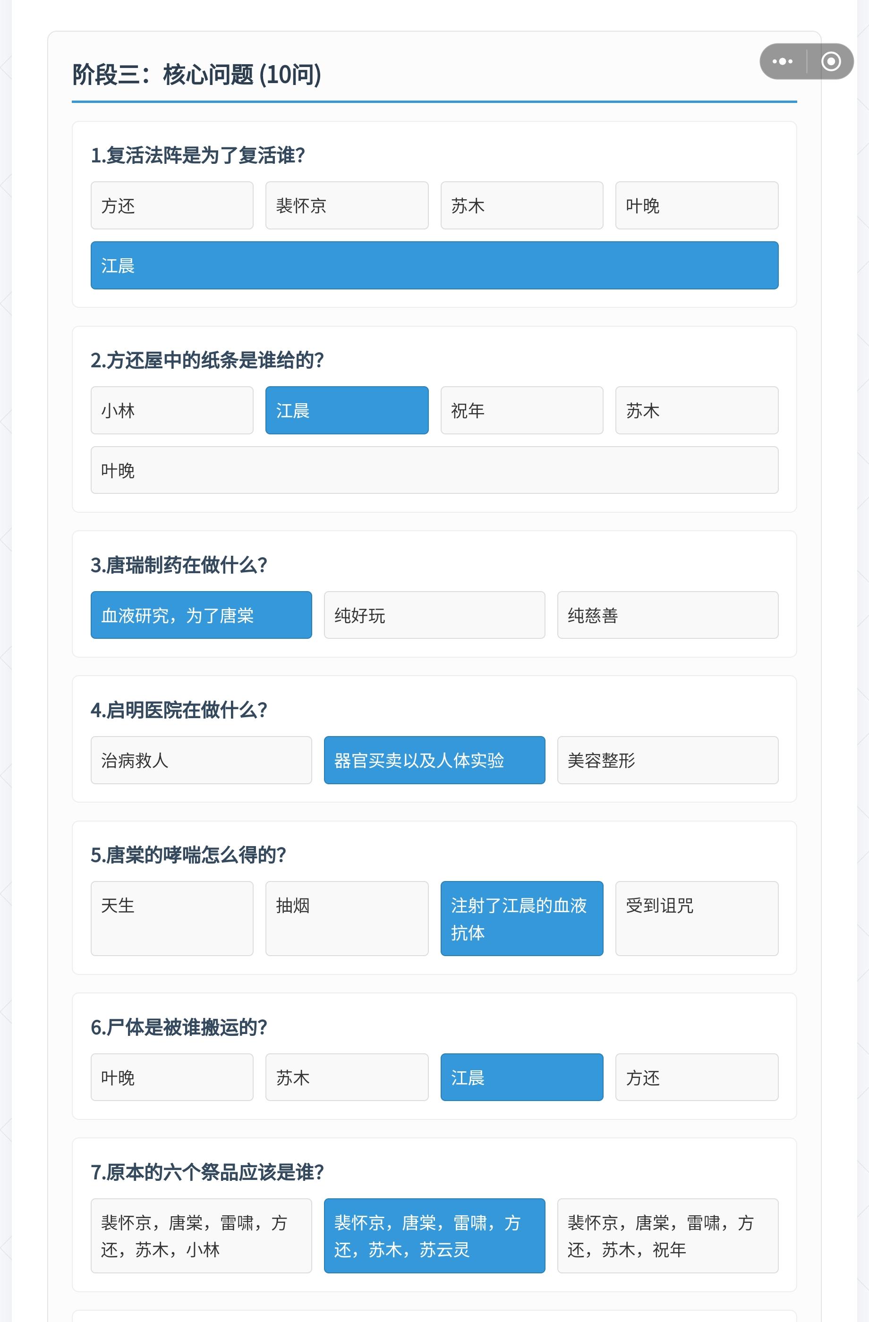
Task: Choose 祝年 for question 2
Action: click(x=521, y=410)
